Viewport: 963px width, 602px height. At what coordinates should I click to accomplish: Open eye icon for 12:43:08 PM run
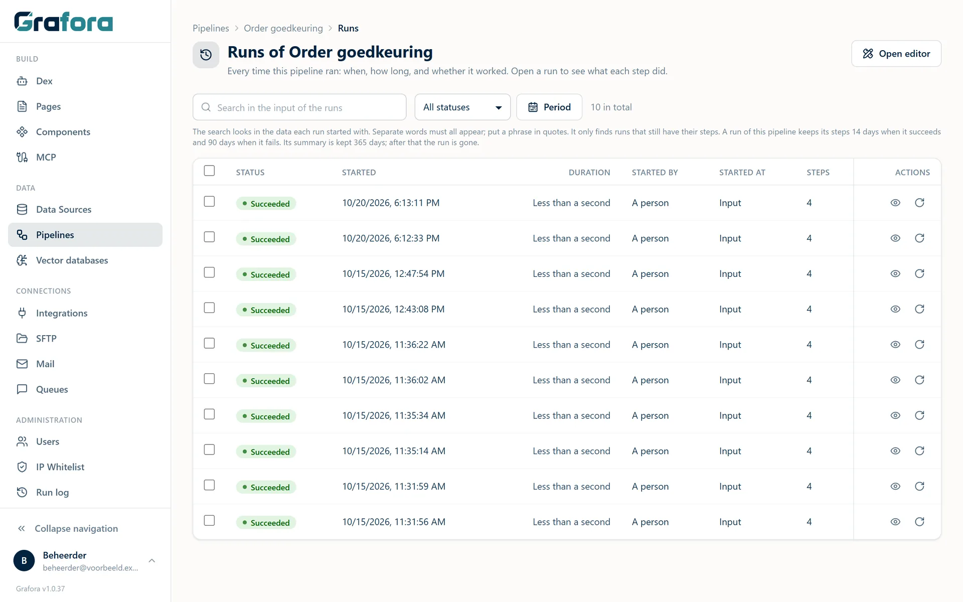895,309
